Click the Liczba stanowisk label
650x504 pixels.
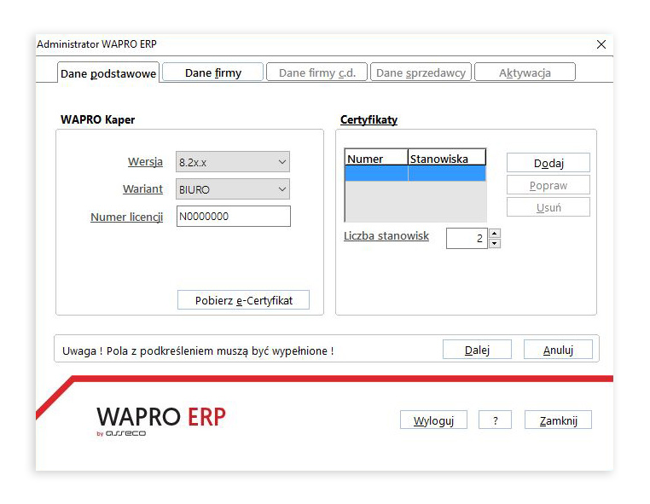[x=386, y=236]
